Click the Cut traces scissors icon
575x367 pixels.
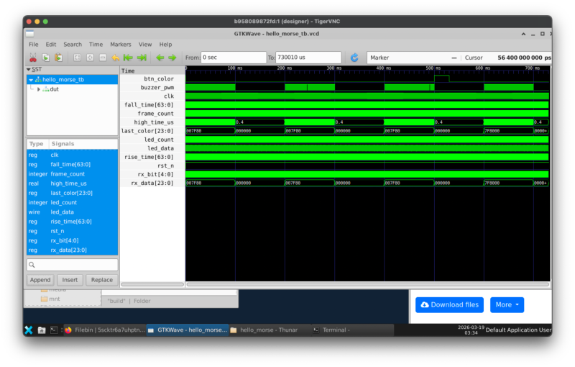pos(32,58)
